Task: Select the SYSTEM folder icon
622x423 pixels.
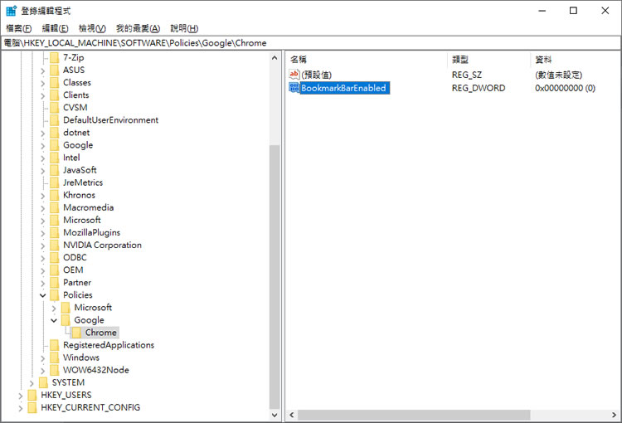Action: point(43,382)
